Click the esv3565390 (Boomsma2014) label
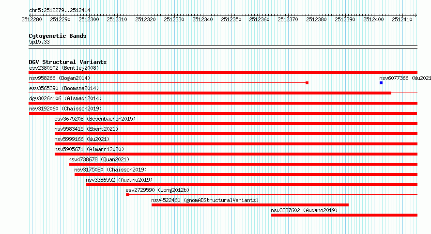The width and height of the screenshot is (431, 234). click(x=64, y=88)
